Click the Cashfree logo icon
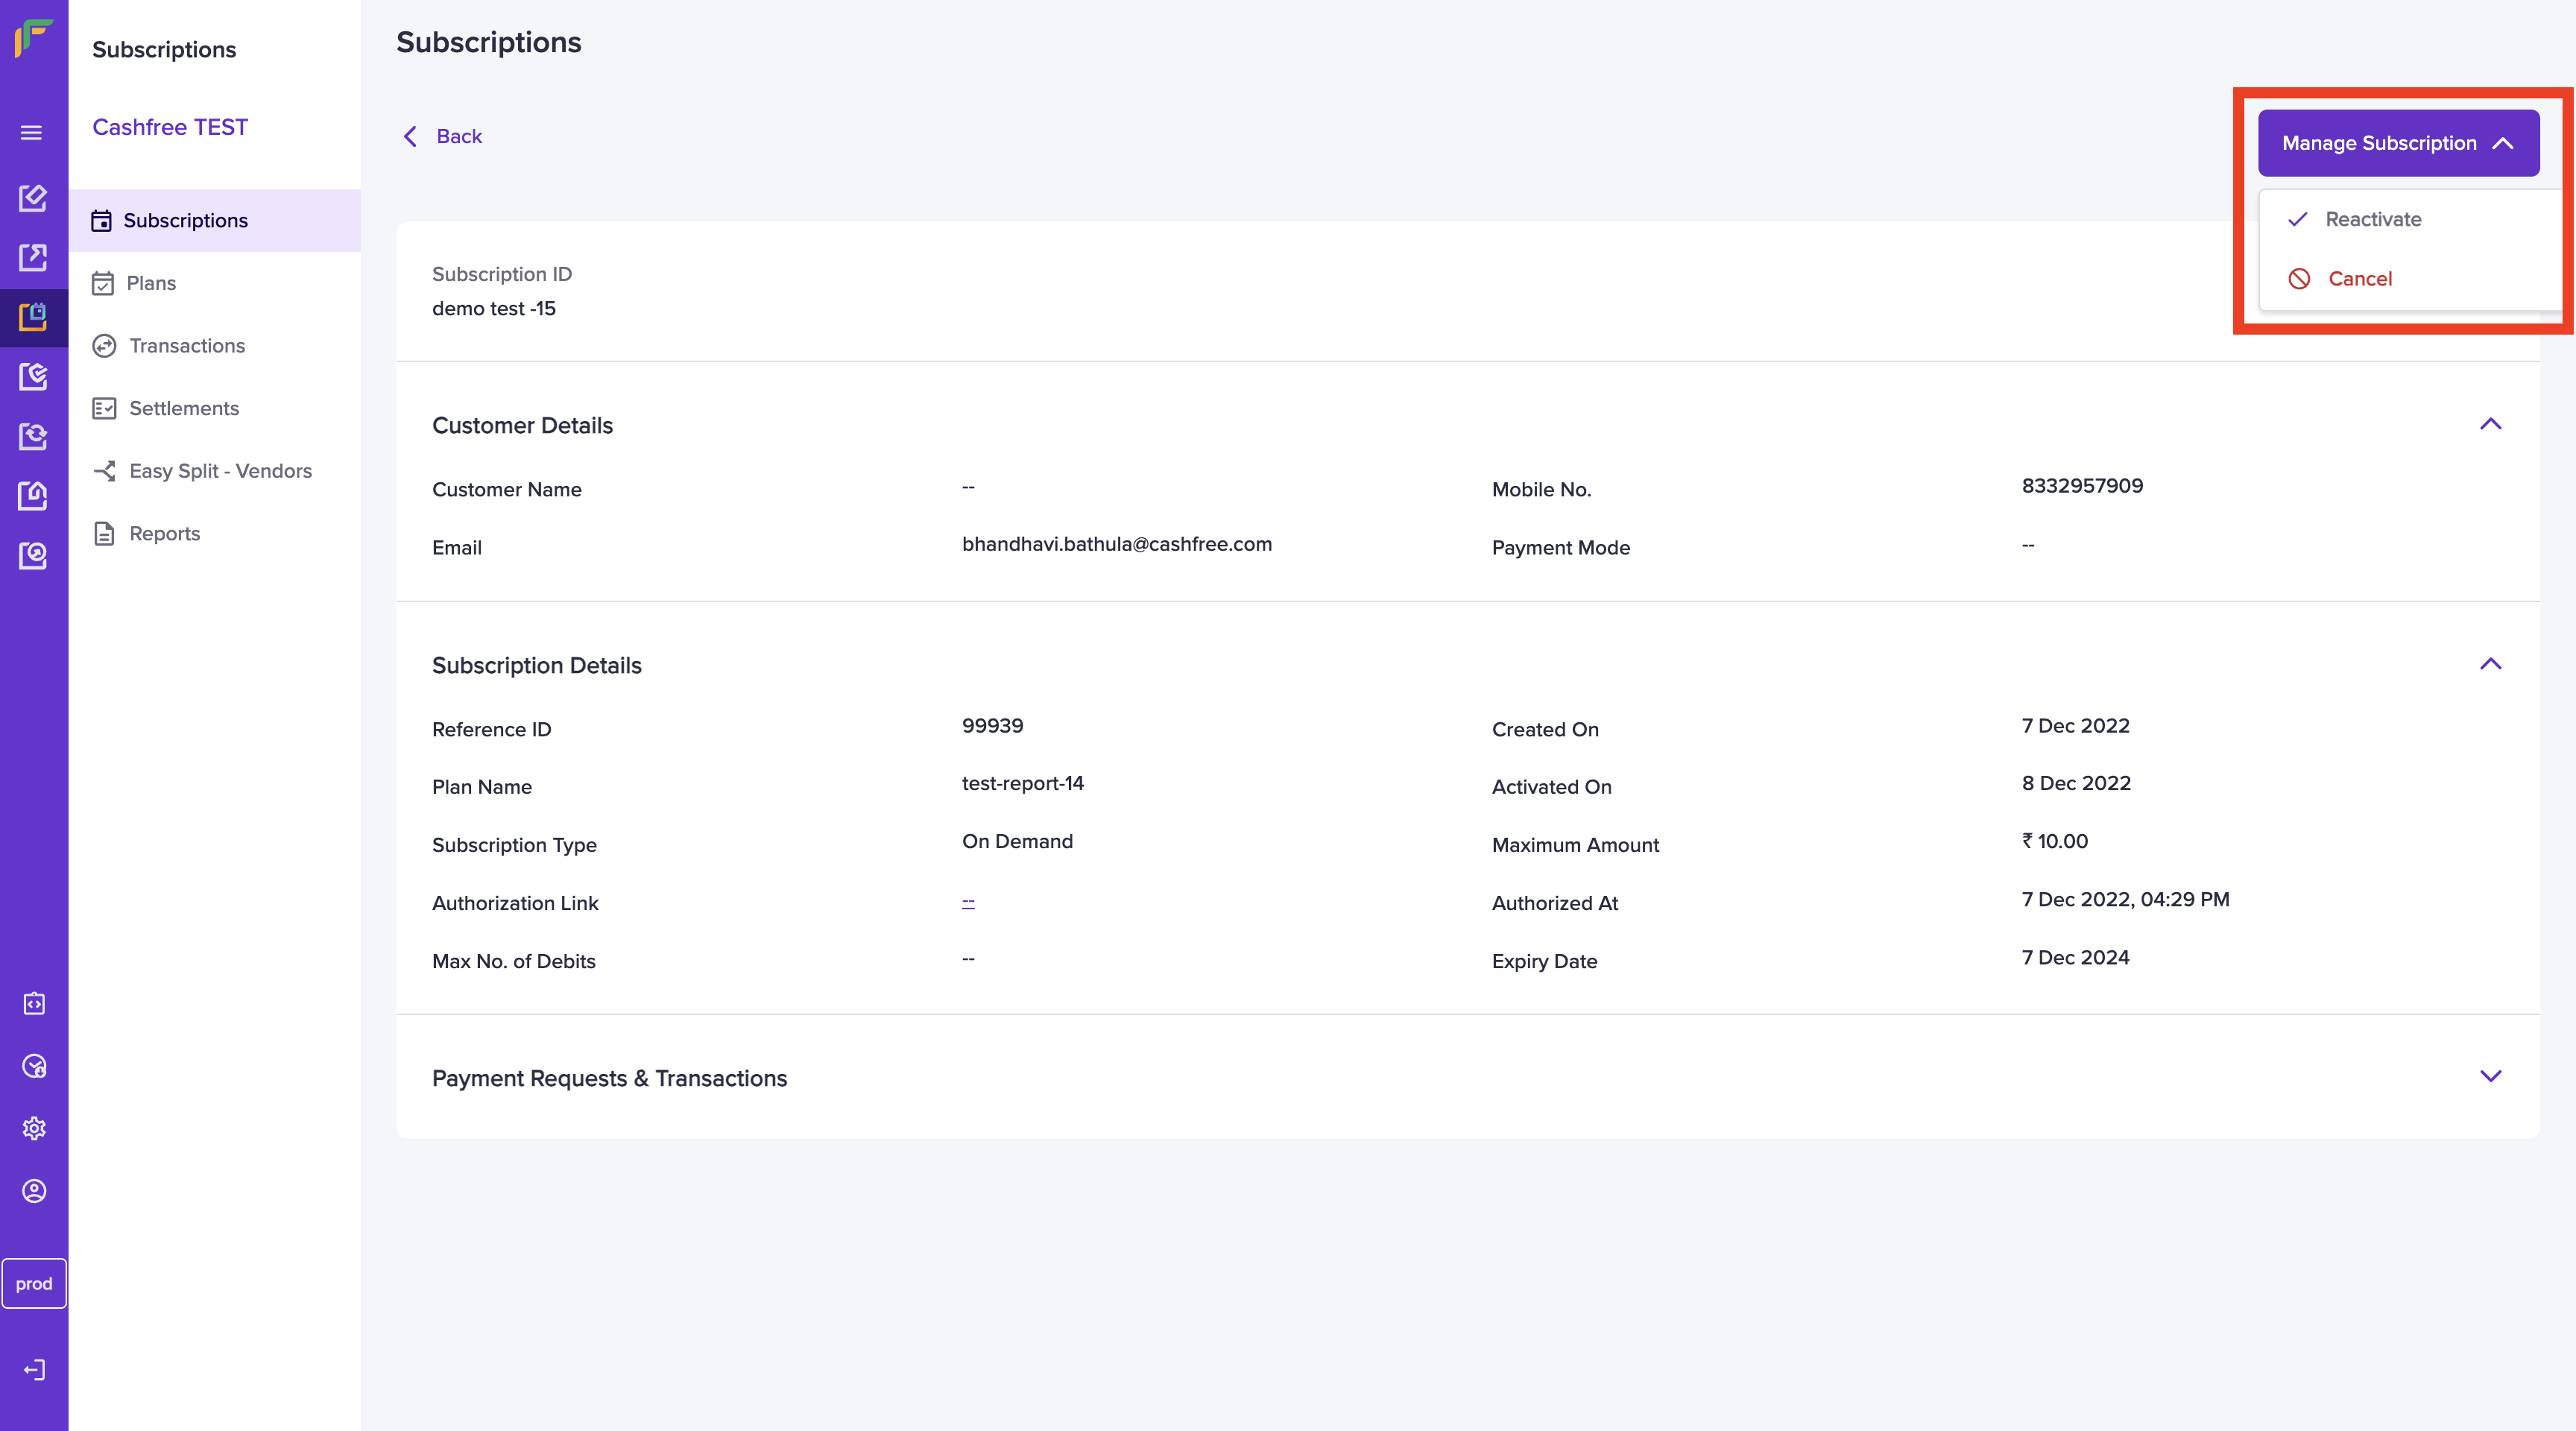2576x1431 pixels. click(x=33, y=39)
